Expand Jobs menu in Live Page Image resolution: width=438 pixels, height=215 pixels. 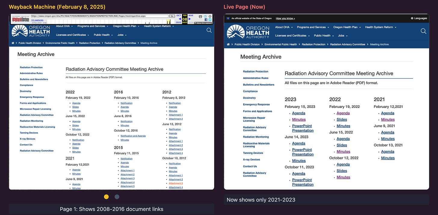pos(343,36)
